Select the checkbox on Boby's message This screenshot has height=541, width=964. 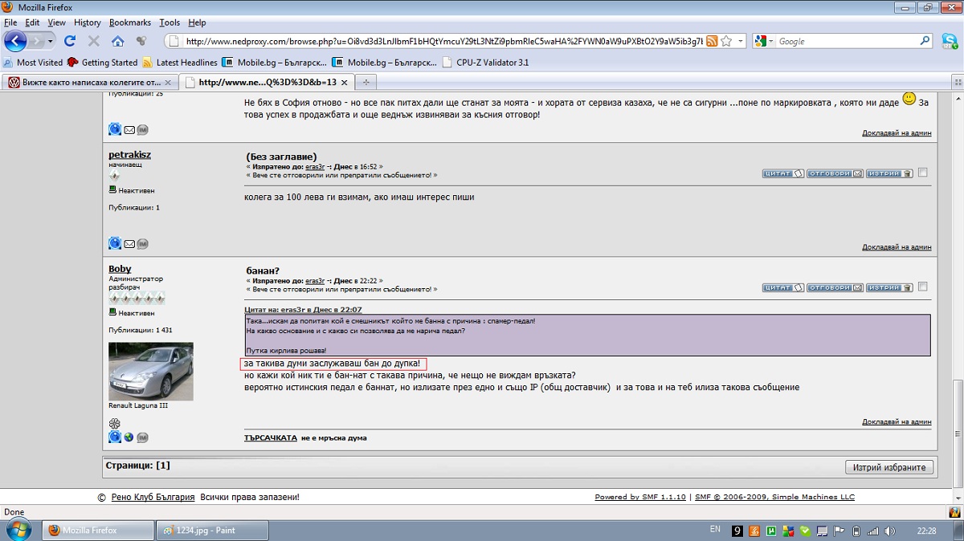(x=922, y=287)
